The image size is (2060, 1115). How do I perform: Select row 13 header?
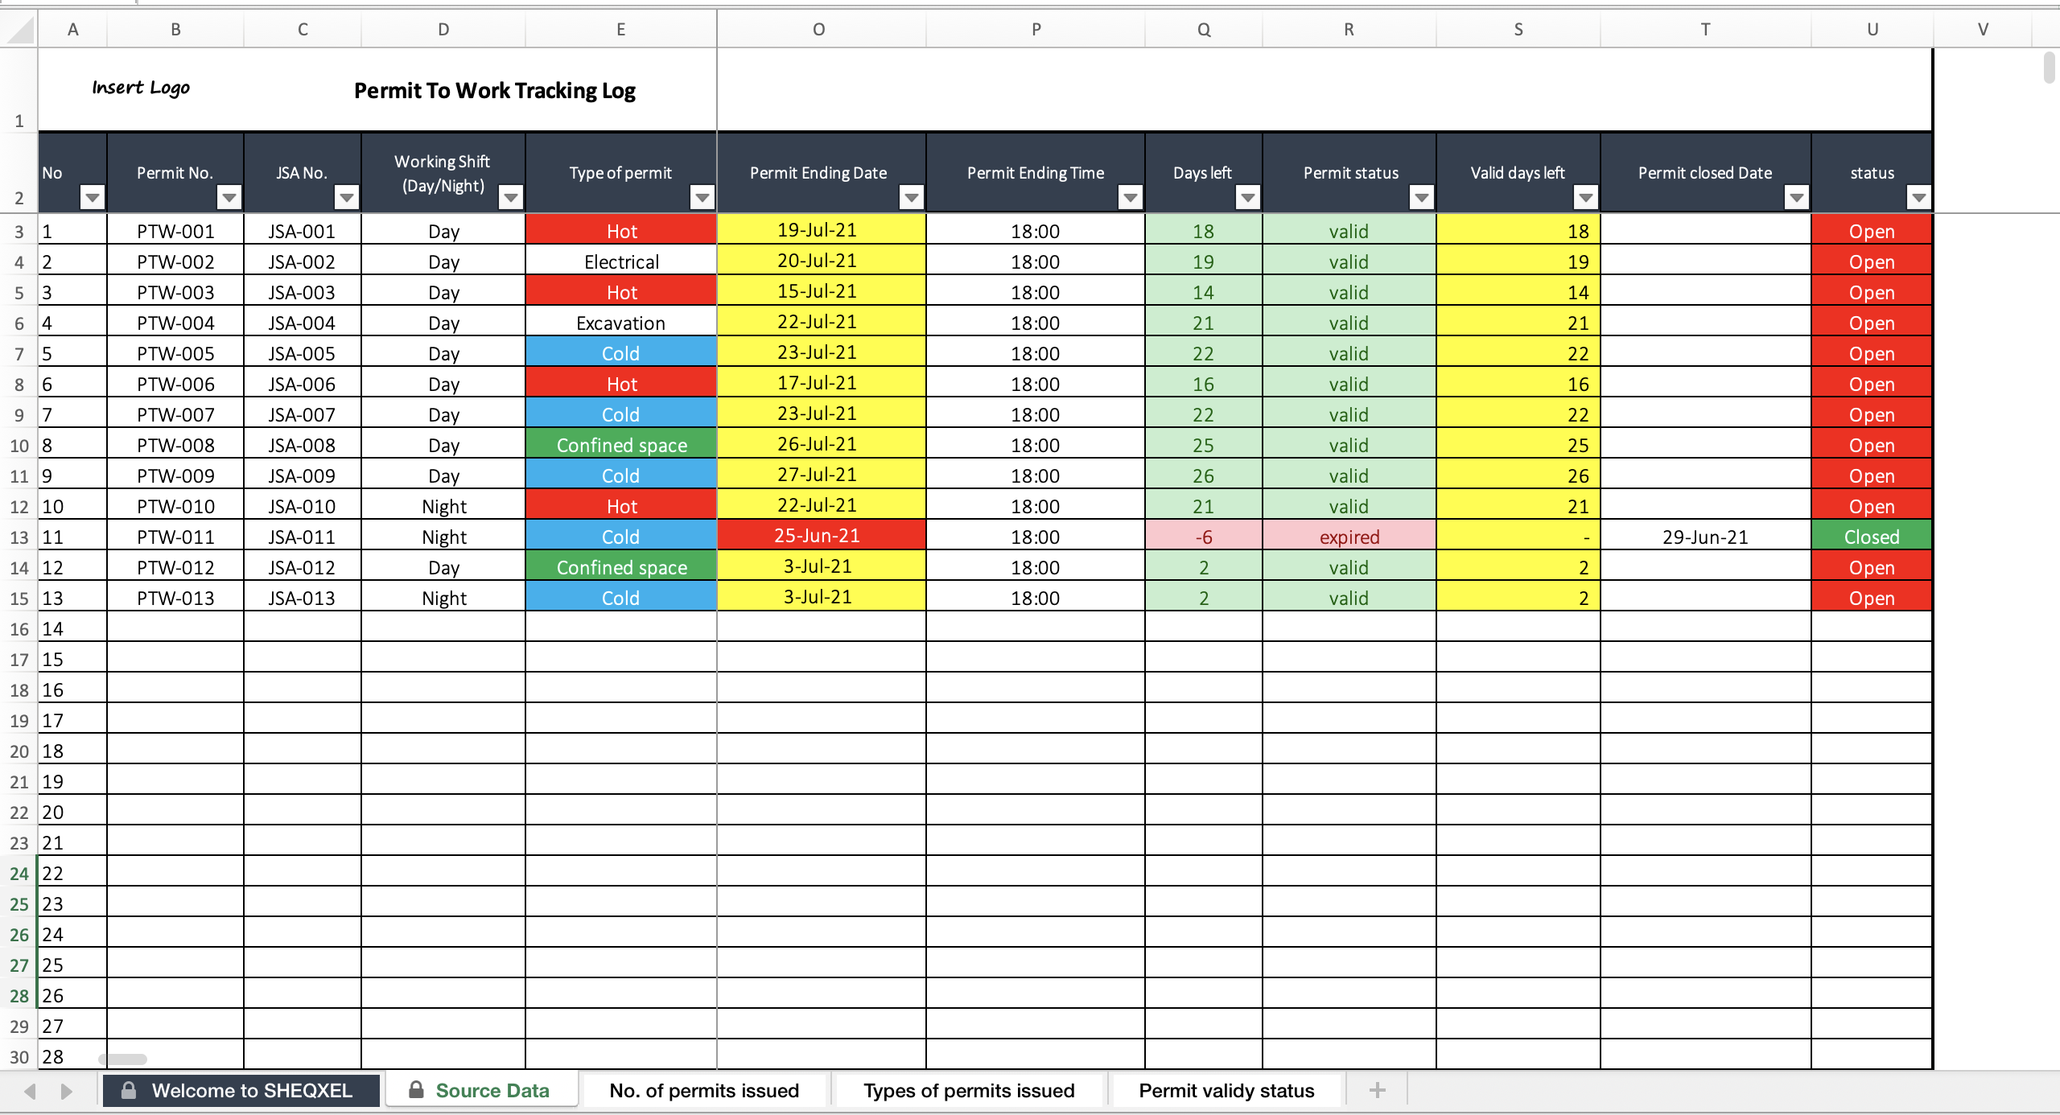pyautogui.click(x=19, y=537)
